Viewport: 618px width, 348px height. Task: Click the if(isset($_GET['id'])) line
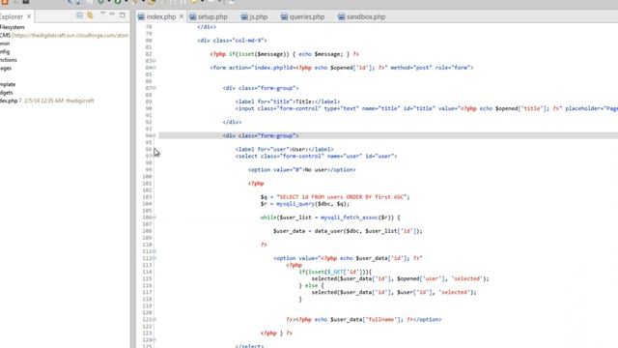335,272
